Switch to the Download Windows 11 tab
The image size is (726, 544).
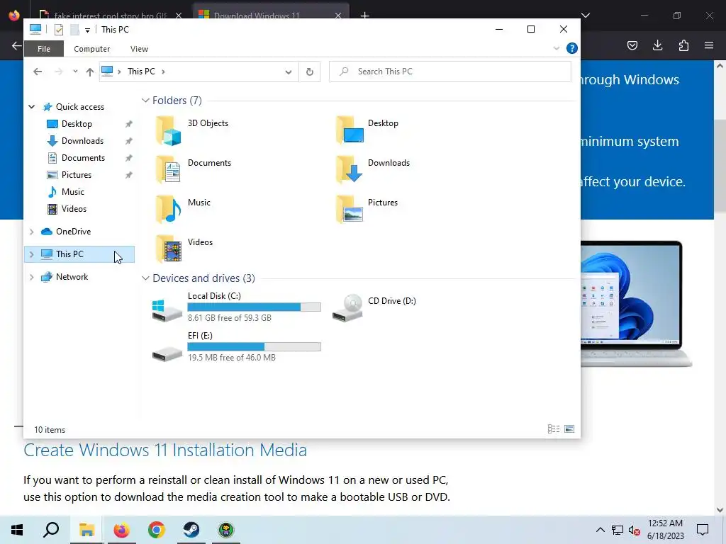pos(257,16)
